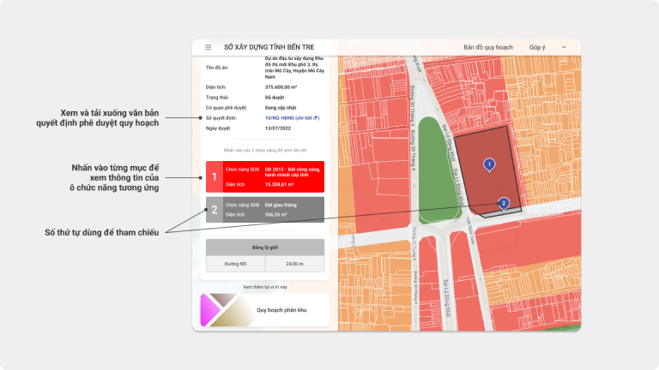Select gray Đất giao thông card 2
Viewport: 659px width, 370px height.
265,209
